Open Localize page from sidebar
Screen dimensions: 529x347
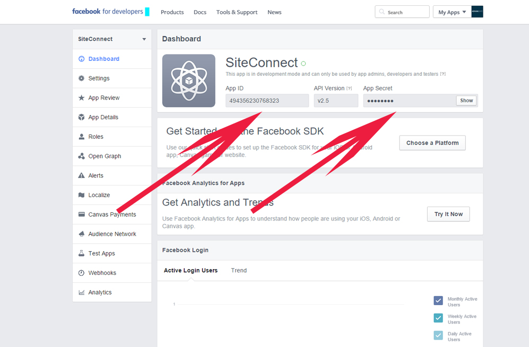point(112,195)
